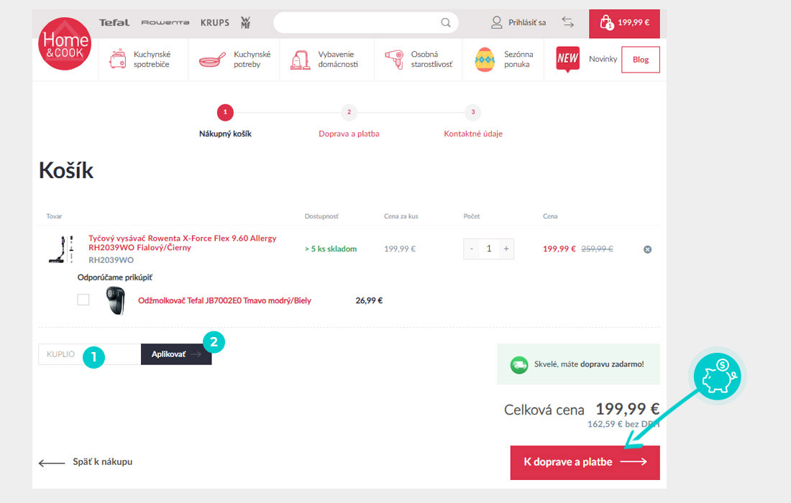This screenshot has width=791, height=503.
Task: Tick the Odžmolkovač Tefal add-on checkbox
Action: (x=83, y=300)
